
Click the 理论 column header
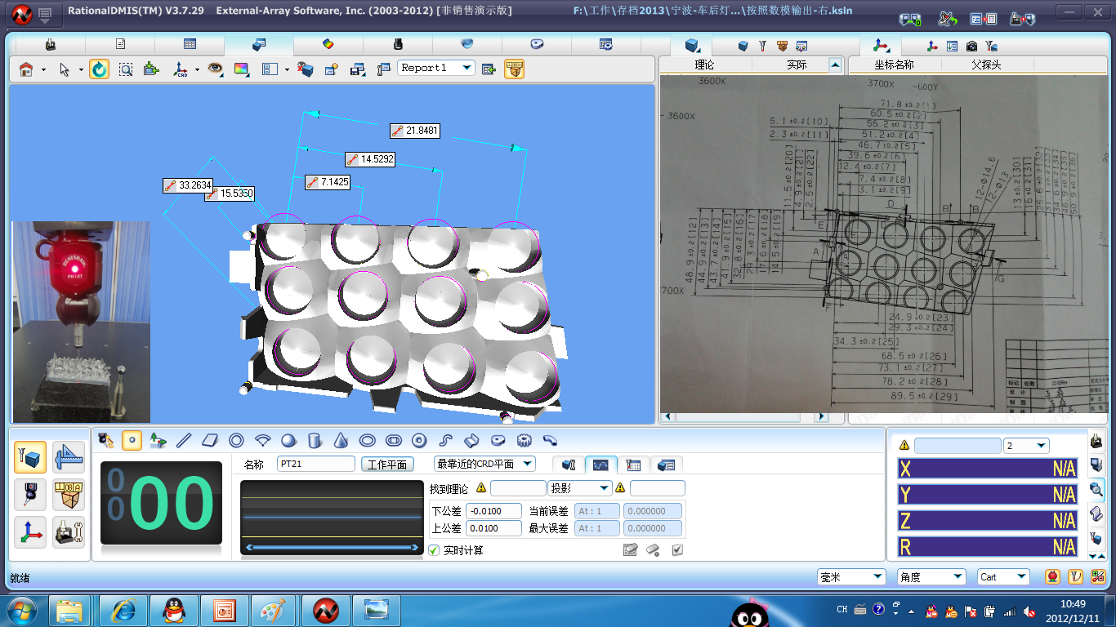point(704,64)
